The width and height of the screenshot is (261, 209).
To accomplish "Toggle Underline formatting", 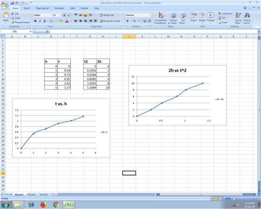I will pyautogui.click(x=45, y=21).
